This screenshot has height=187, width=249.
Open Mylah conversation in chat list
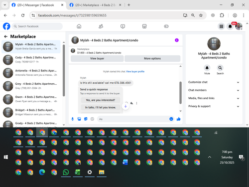(x=31, y=46)
